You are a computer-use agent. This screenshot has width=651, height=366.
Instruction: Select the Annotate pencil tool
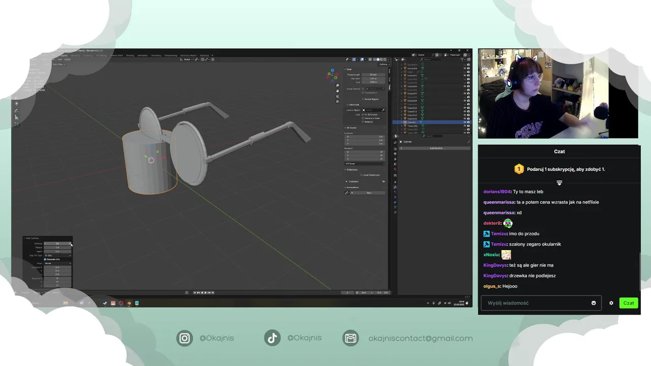point(16,111)
